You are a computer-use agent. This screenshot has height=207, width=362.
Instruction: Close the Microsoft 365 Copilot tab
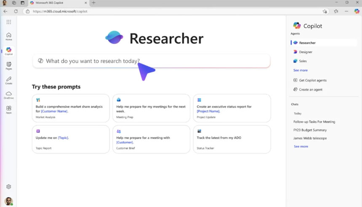pyautogui.click(x=85, y=3)
